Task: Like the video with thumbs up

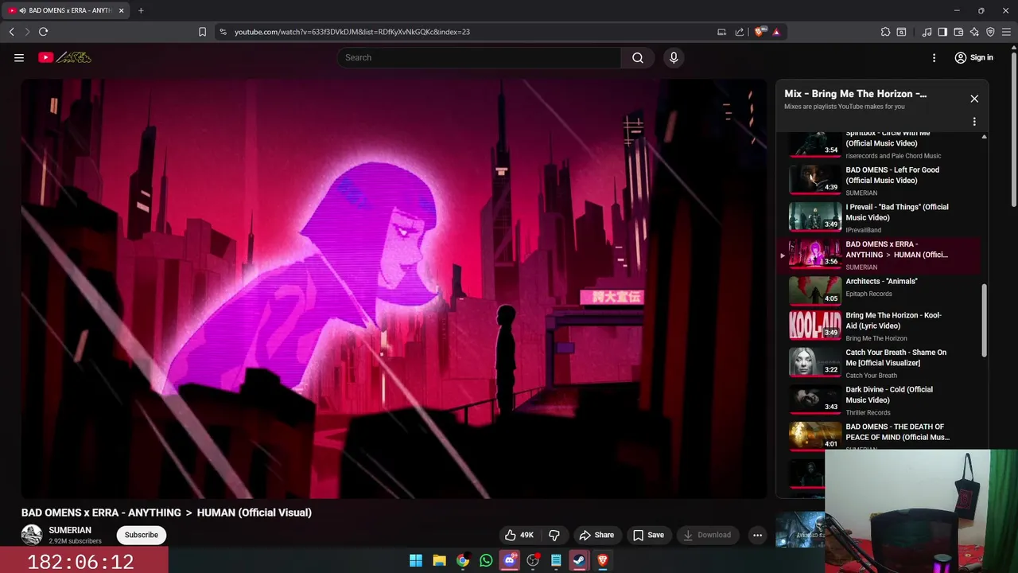Action: [x=519, y=535]
